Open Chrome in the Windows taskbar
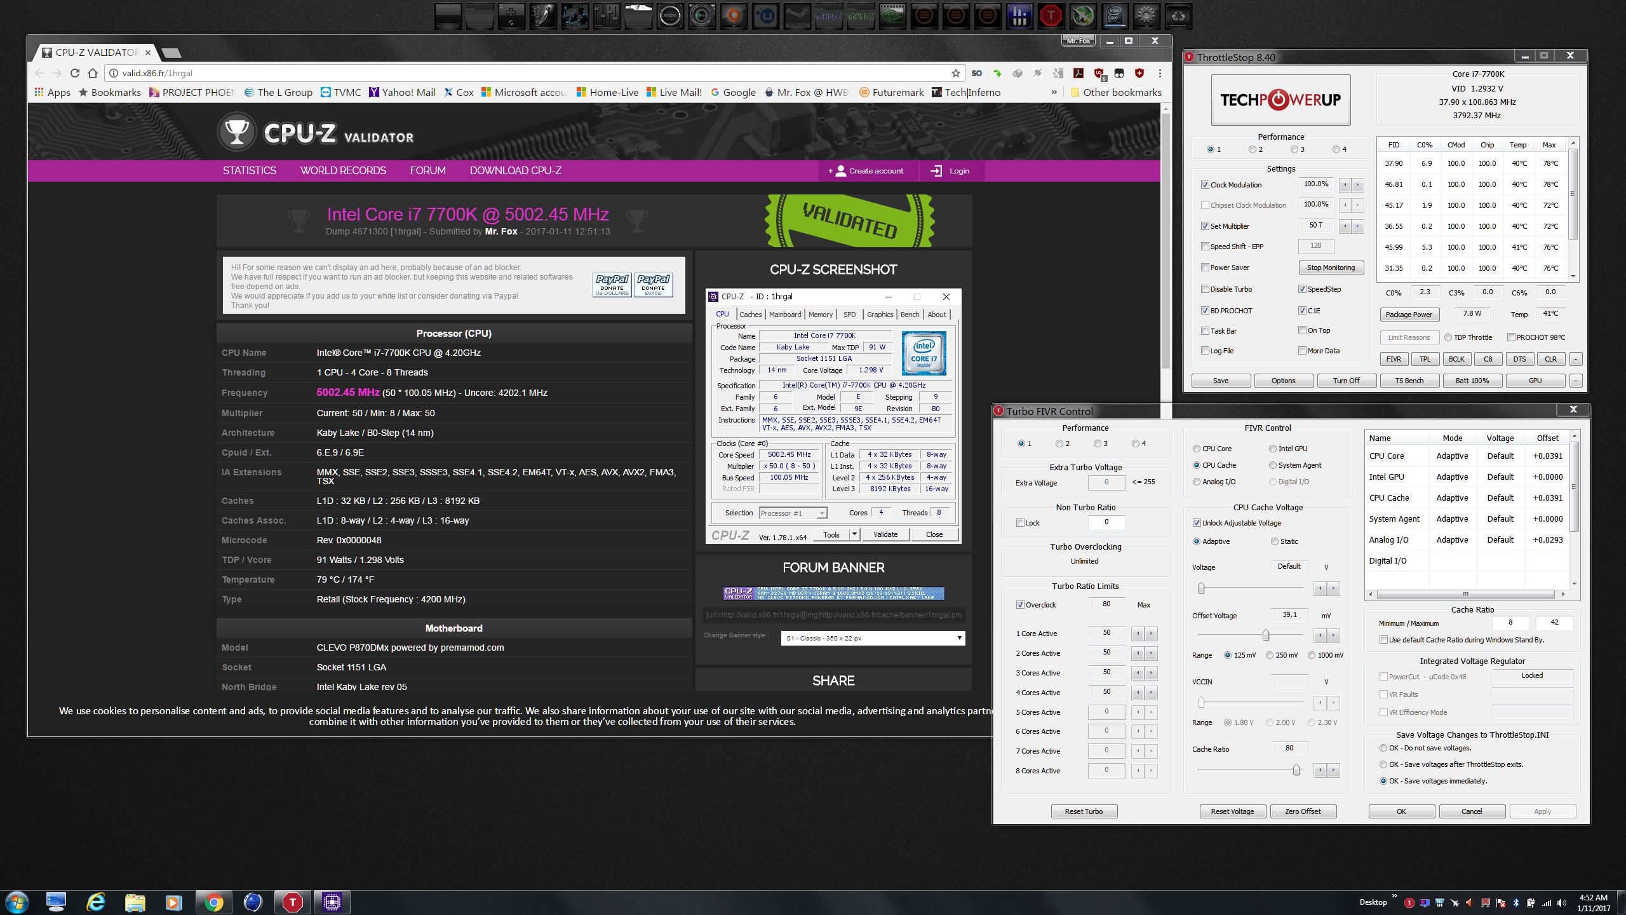 coord(214,902)
